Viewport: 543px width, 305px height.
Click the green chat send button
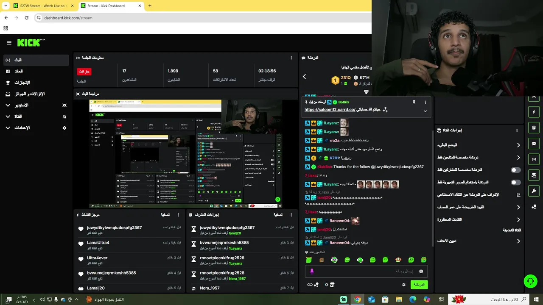pyautogui.click(x=419, y=285)
